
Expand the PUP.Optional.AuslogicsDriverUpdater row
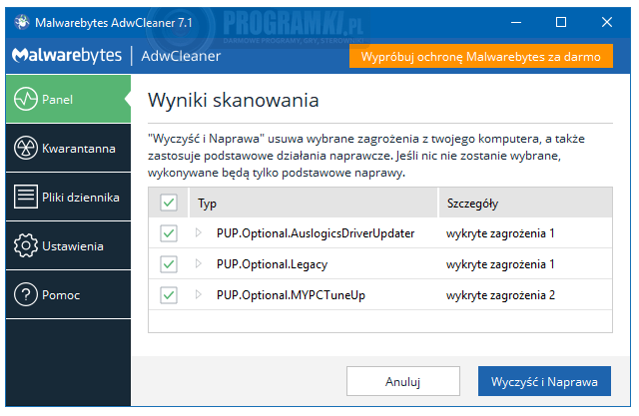(199, 232)
